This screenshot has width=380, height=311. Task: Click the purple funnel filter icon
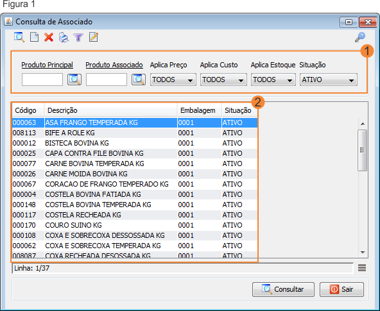[78, 38]
